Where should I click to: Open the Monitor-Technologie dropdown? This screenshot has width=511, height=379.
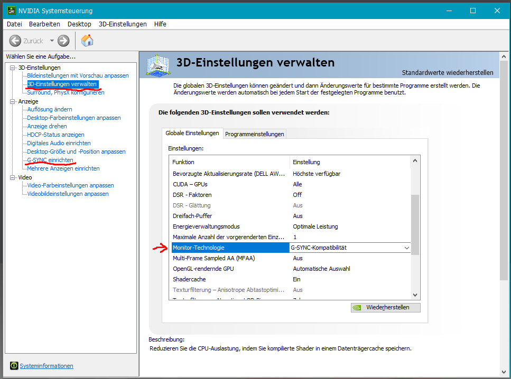407,248
